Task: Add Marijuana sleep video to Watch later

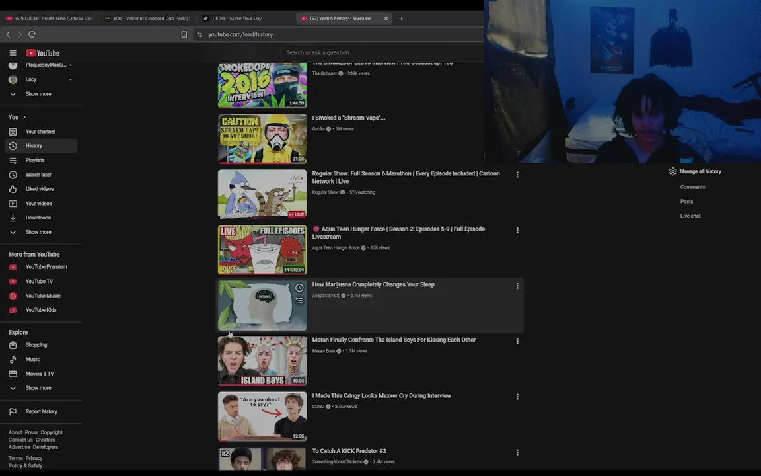Action: [299, 288]
